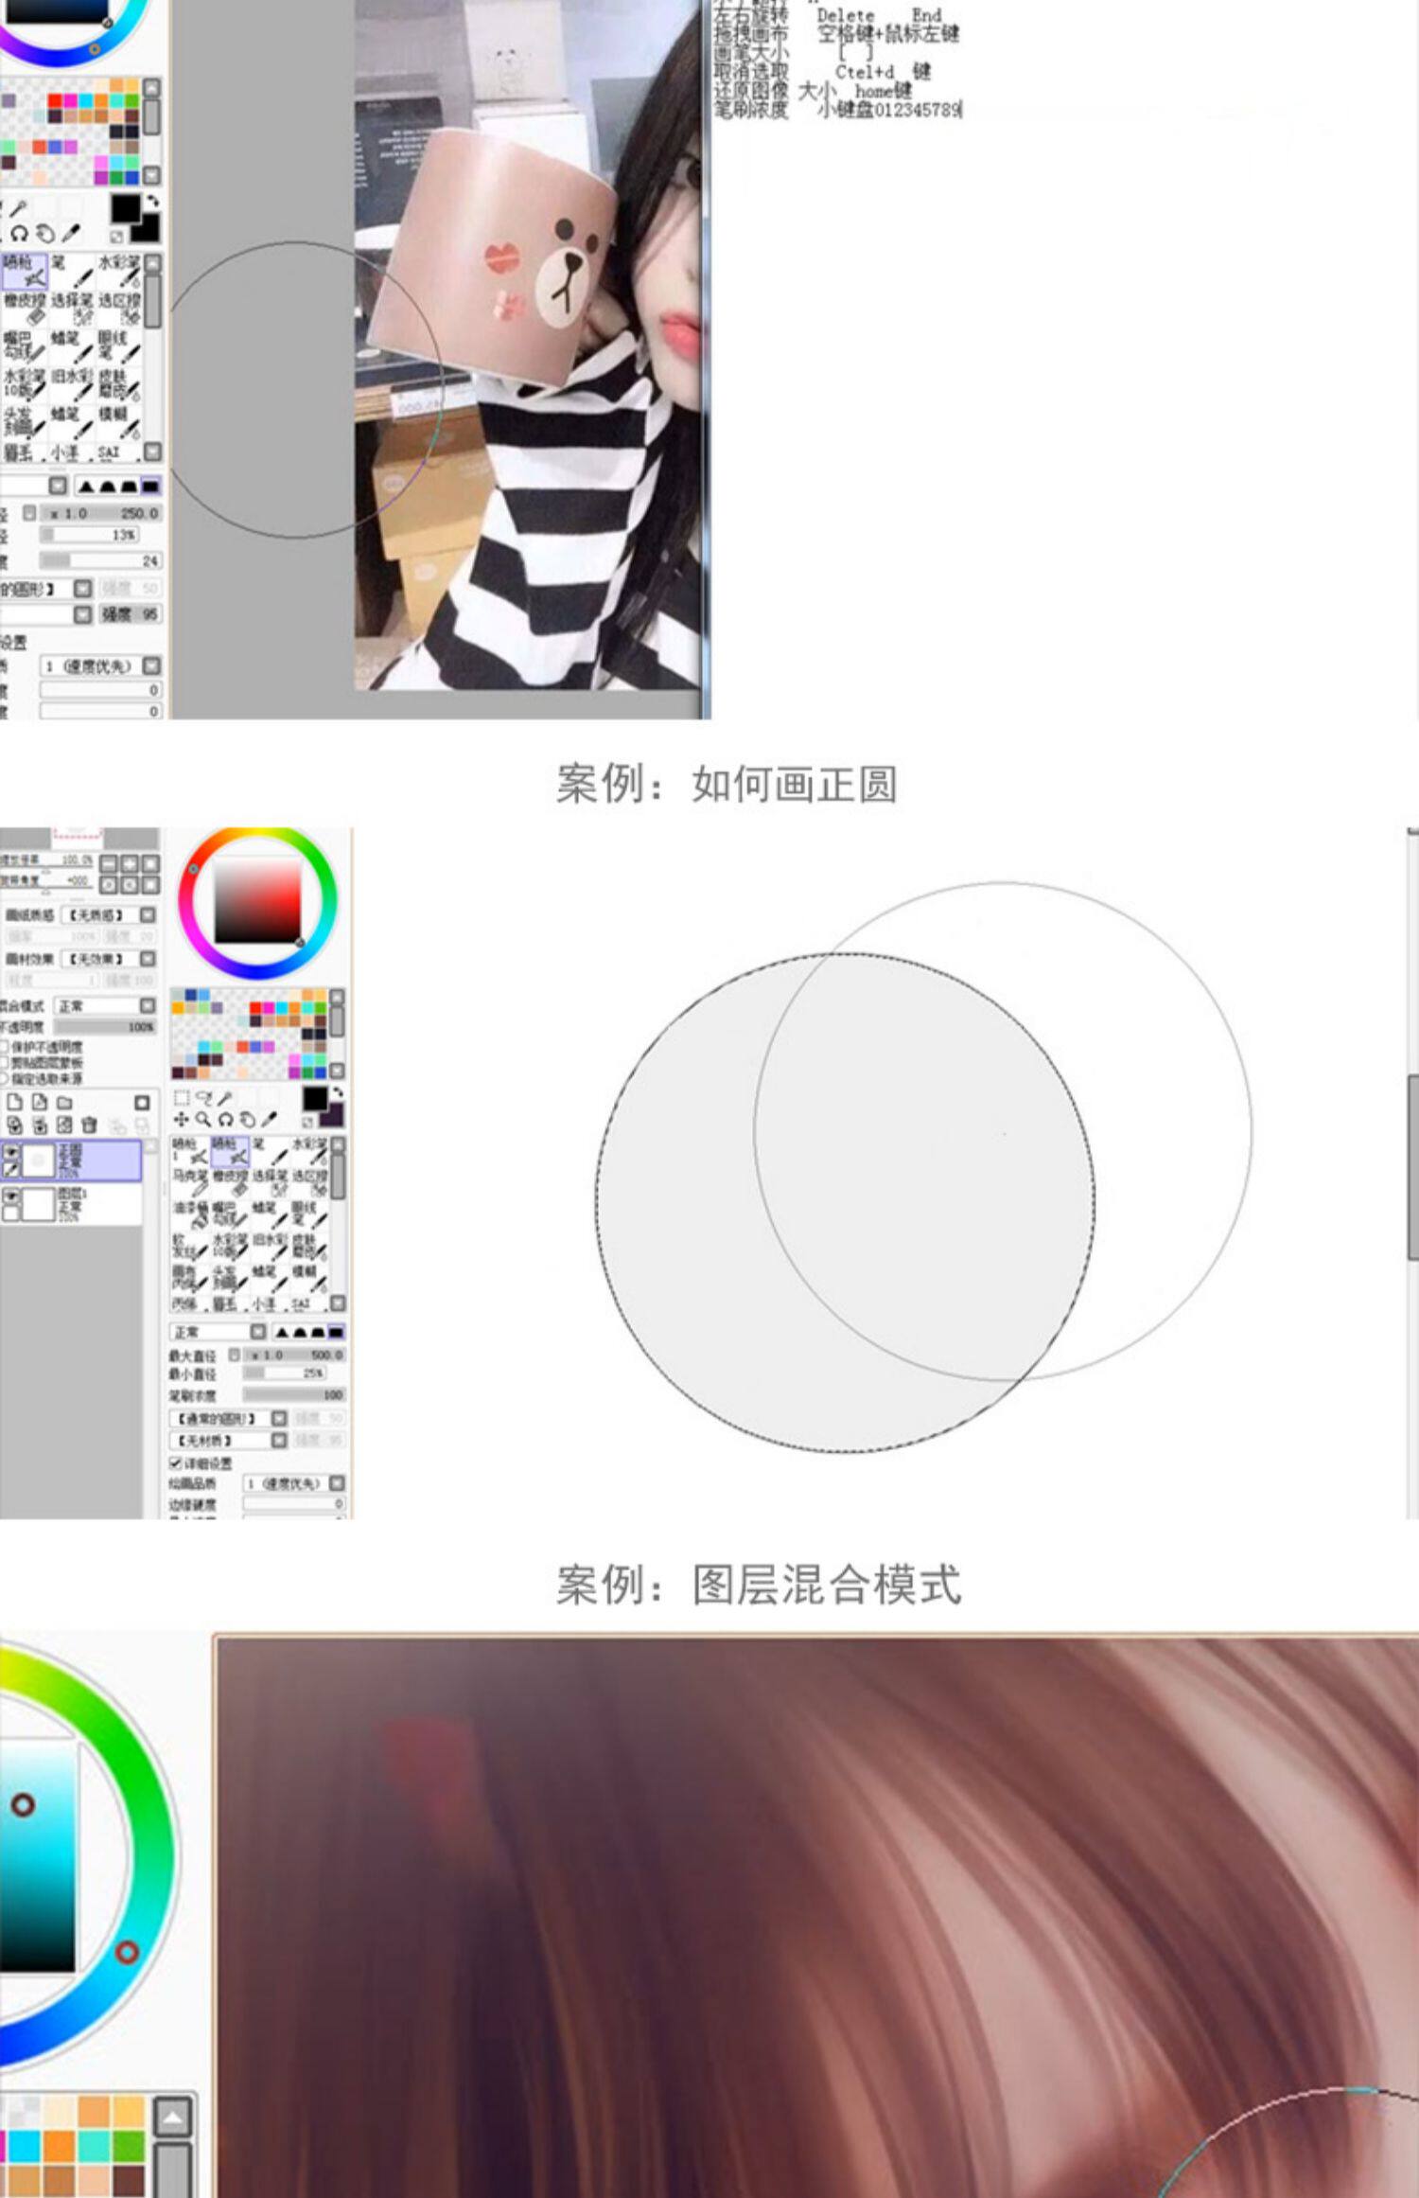Choose the 模糊 blur brush, two-circles window

[x=308, y=1278]
